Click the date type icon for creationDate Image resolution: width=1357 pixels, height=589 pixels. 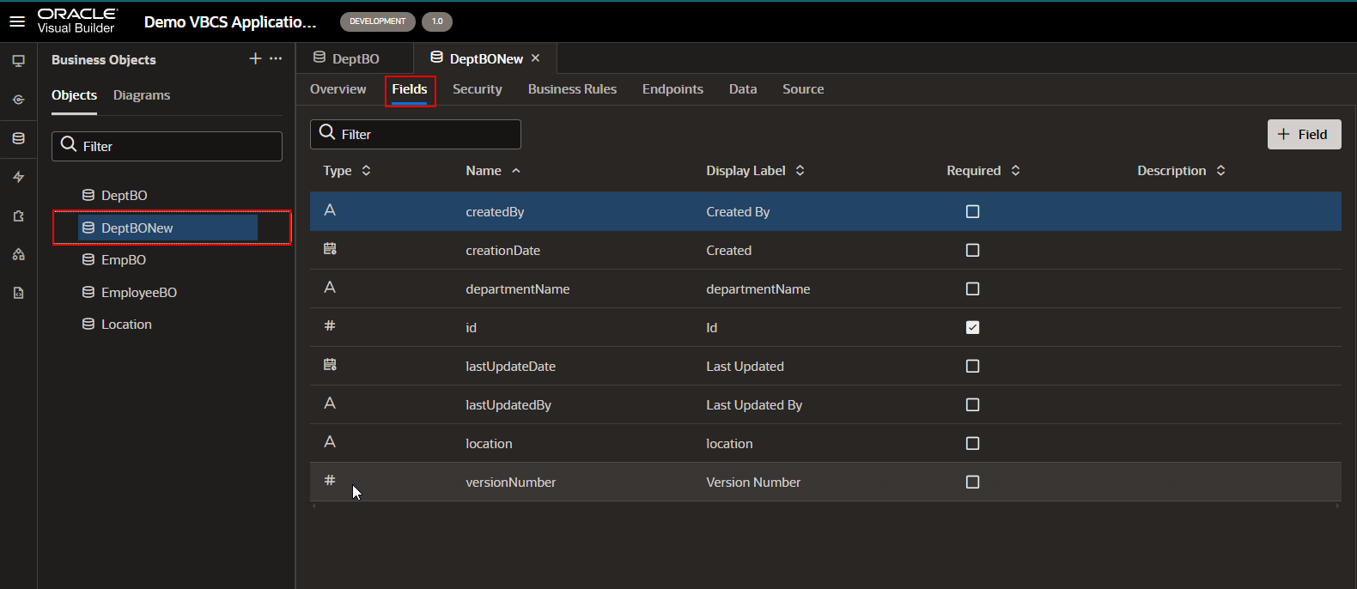coord(330,249)
